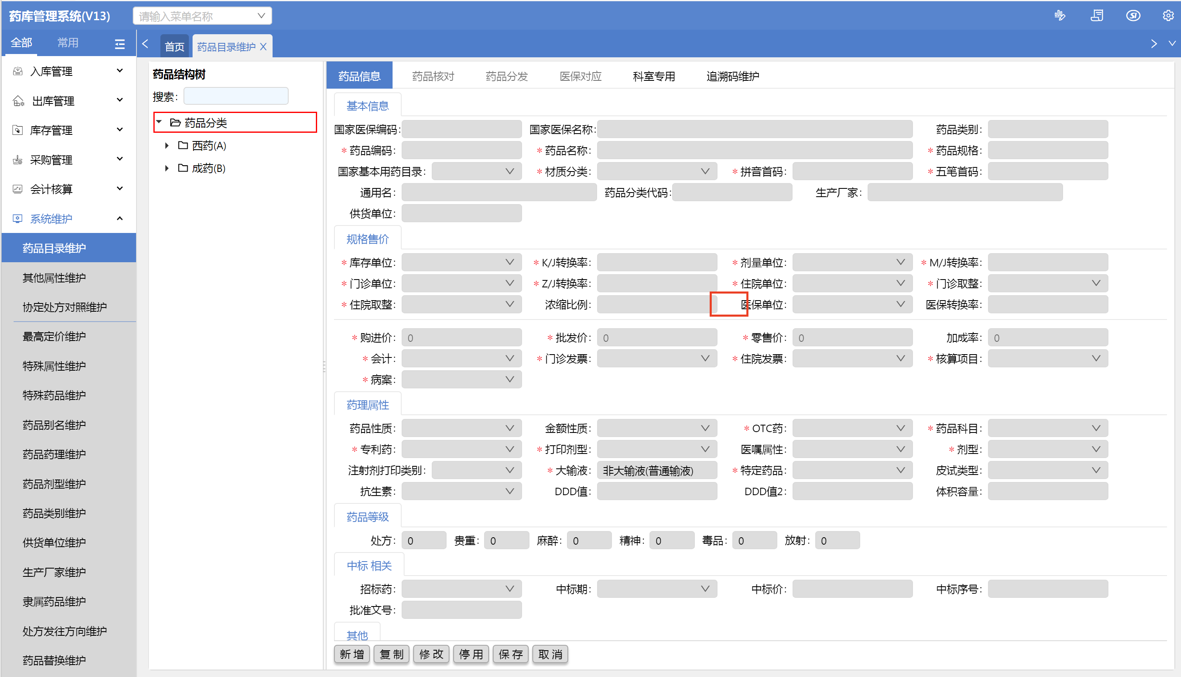Switch to the 科室专用 tab
Screen dimensions: 1181x677
[x=653, y=76]
